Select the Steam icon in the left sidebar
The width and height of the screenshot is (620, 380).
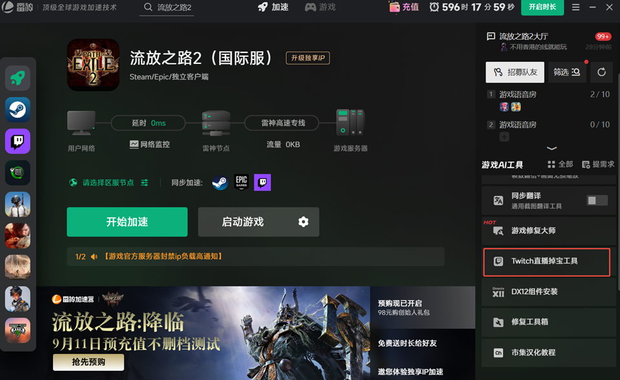pos(17,110)
